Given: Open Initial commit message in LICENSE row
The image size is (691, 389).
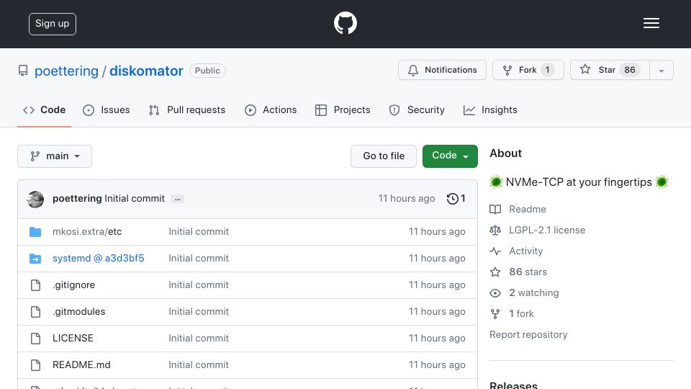Looking at the screenshot, I should [199, 338].
